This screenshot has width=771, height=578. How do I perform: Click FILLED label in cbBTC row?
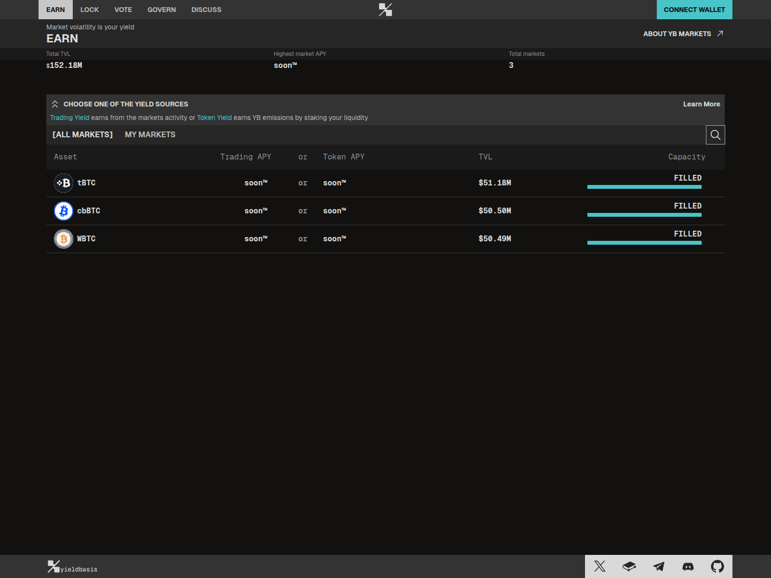[x=688, y=206]
